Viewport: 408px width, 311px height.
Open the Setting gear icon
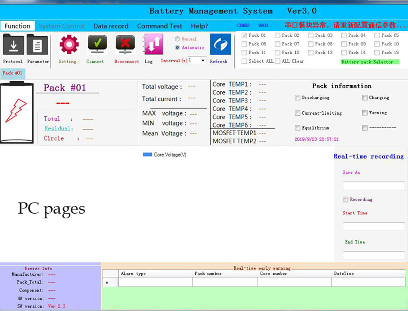click(x=69, y=44)
